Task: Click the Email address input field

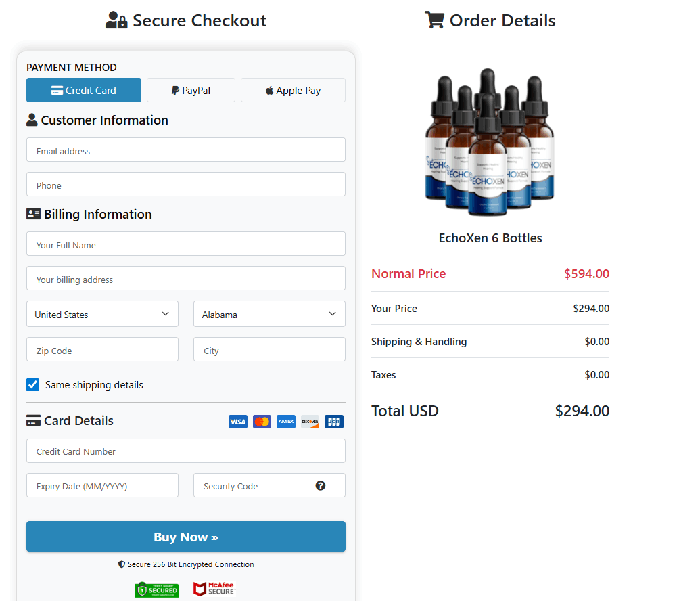Action: coord(185,150)
